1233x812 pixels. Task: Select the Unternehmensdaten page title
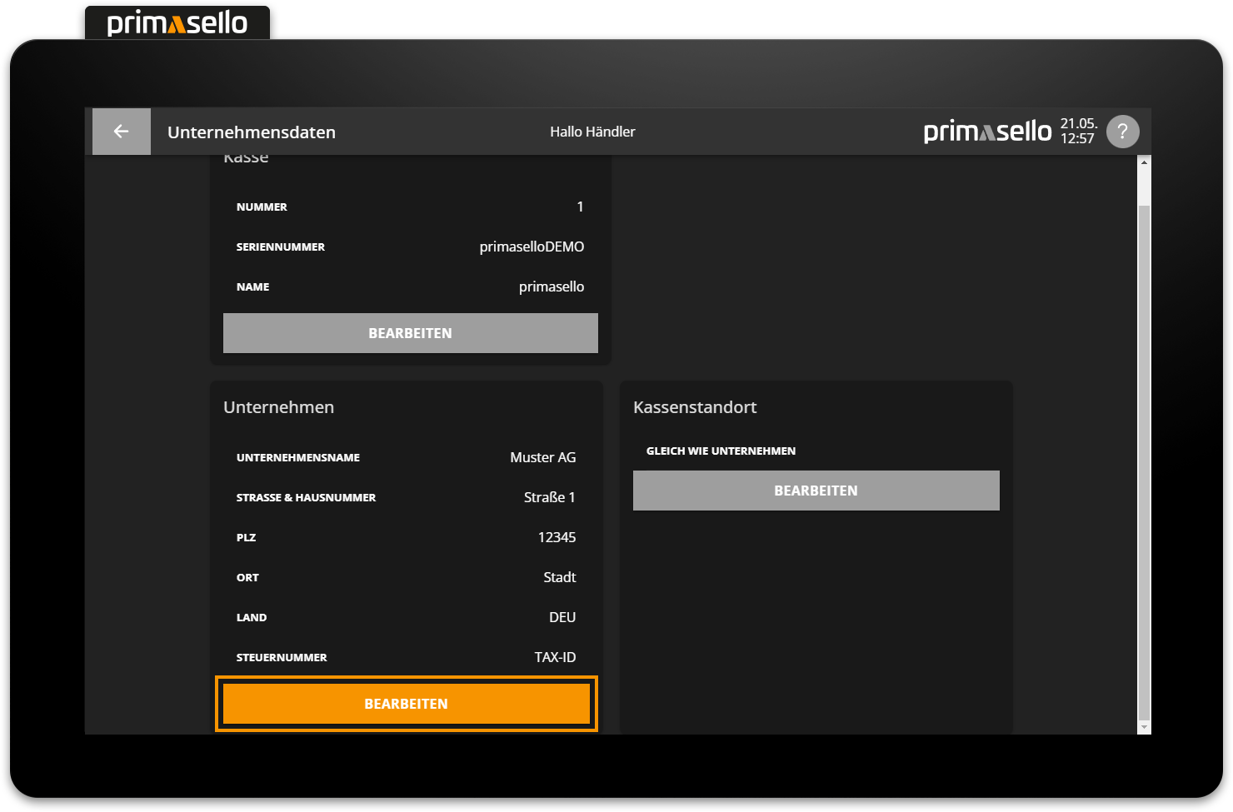click(x=252, y=132)
